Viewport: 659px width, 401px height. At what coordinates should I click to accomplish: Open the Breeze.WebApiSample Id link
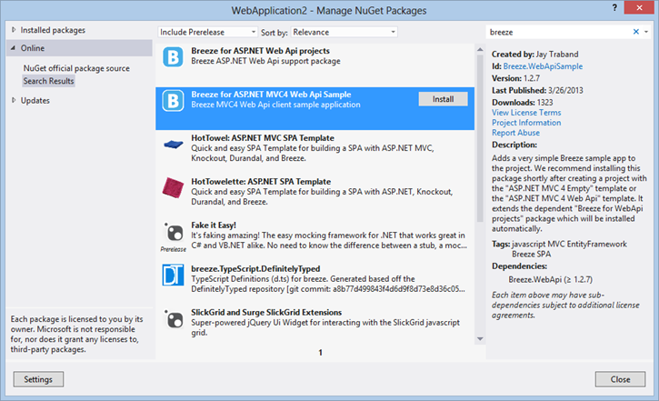[543, 66]
